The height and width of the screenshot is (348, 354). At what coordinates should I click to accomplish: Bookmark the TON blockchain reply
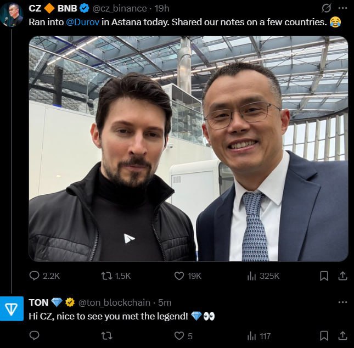pyautogui.click(x=324, y=335)
